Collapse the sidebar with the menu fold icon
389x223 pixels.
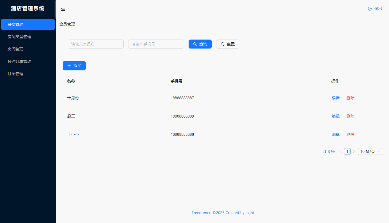(63, 9)
